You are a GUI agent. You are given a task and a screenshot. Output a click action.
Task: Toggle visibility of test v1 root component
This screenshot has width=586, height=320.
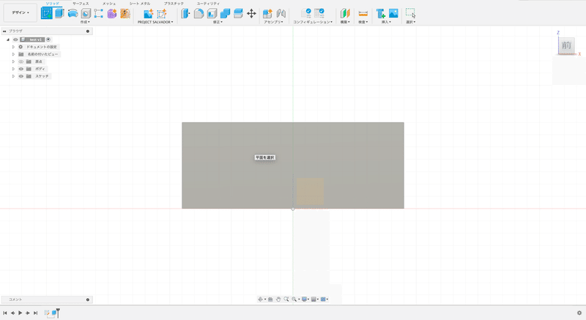pos(15,40)
